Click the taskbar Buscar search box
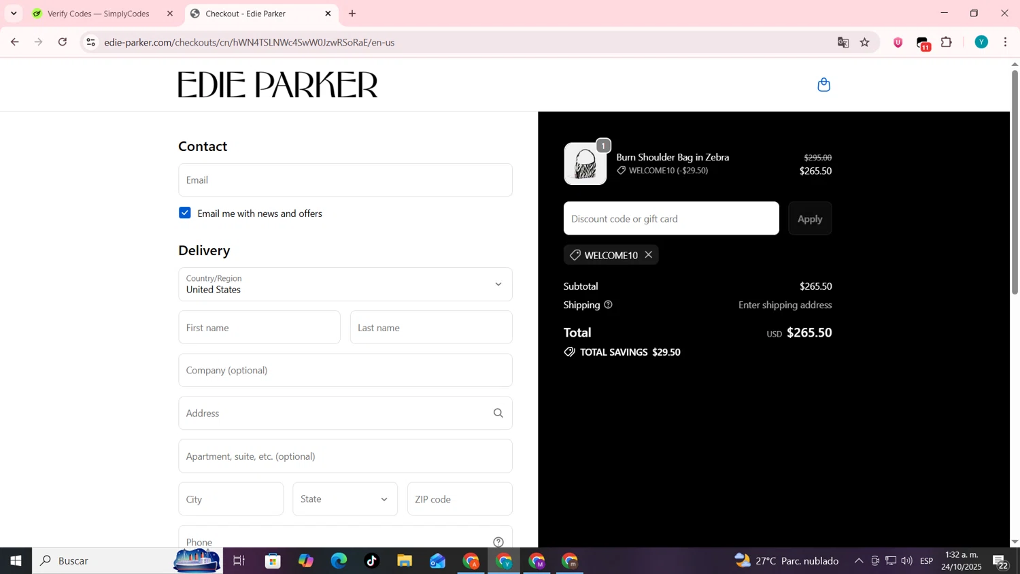The height and width of the screenshot is (574, 1020). coord(127,561)
